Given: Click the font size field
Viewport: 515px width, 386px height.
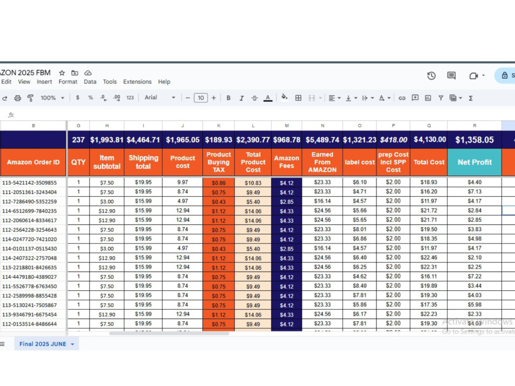Looking at the screenshot, I should (x=201, y=98).
